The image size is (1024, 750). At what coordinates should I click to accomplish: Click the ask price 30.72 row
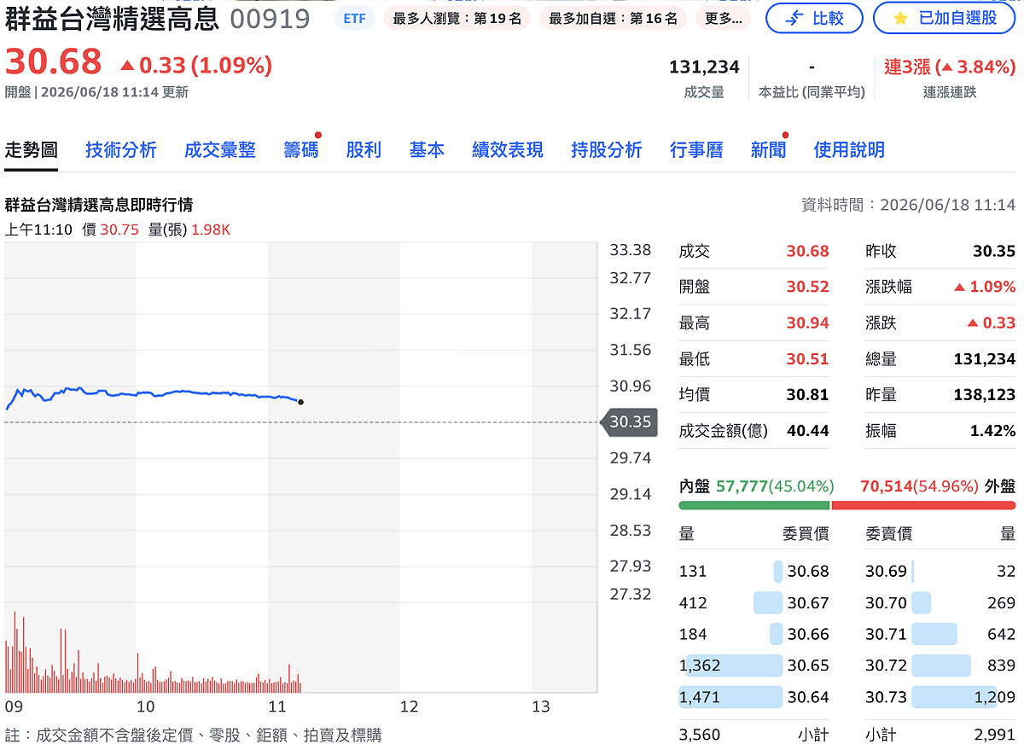(940, 666)
